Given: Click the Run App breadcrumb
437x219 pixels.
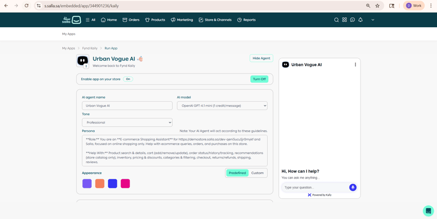Looking at the screenshot, I should (x=111, y=48).
